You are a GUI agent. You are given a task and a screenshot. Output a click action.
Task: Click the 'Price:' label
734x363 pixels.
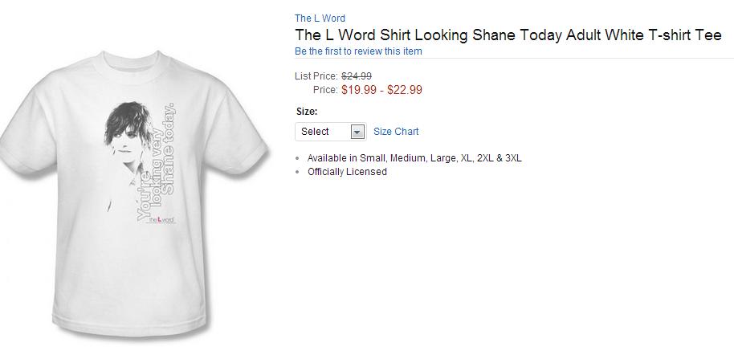pyautogui.click(x=325, y=90)
